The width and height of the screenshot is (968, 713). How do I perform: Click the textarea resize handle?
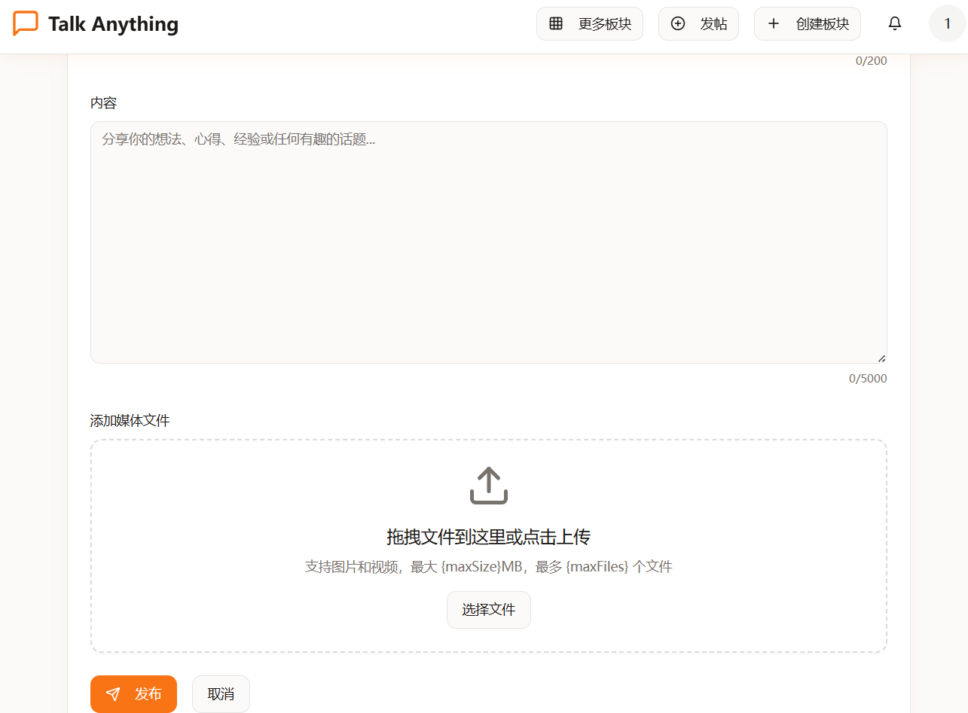(881, 357)
